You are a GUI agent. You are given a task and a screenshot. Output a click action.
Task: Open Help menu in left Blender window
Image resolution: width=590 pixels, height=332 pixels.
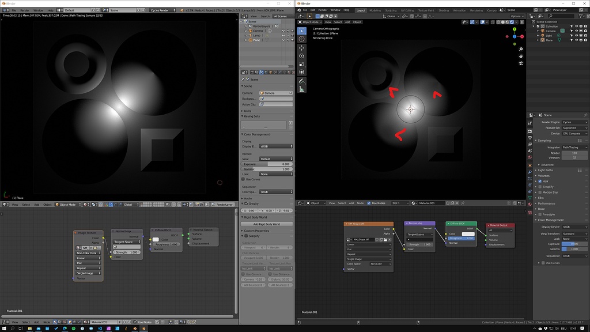[50, 10]
